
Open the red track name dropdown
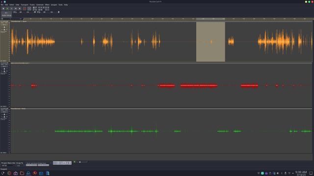5,63
